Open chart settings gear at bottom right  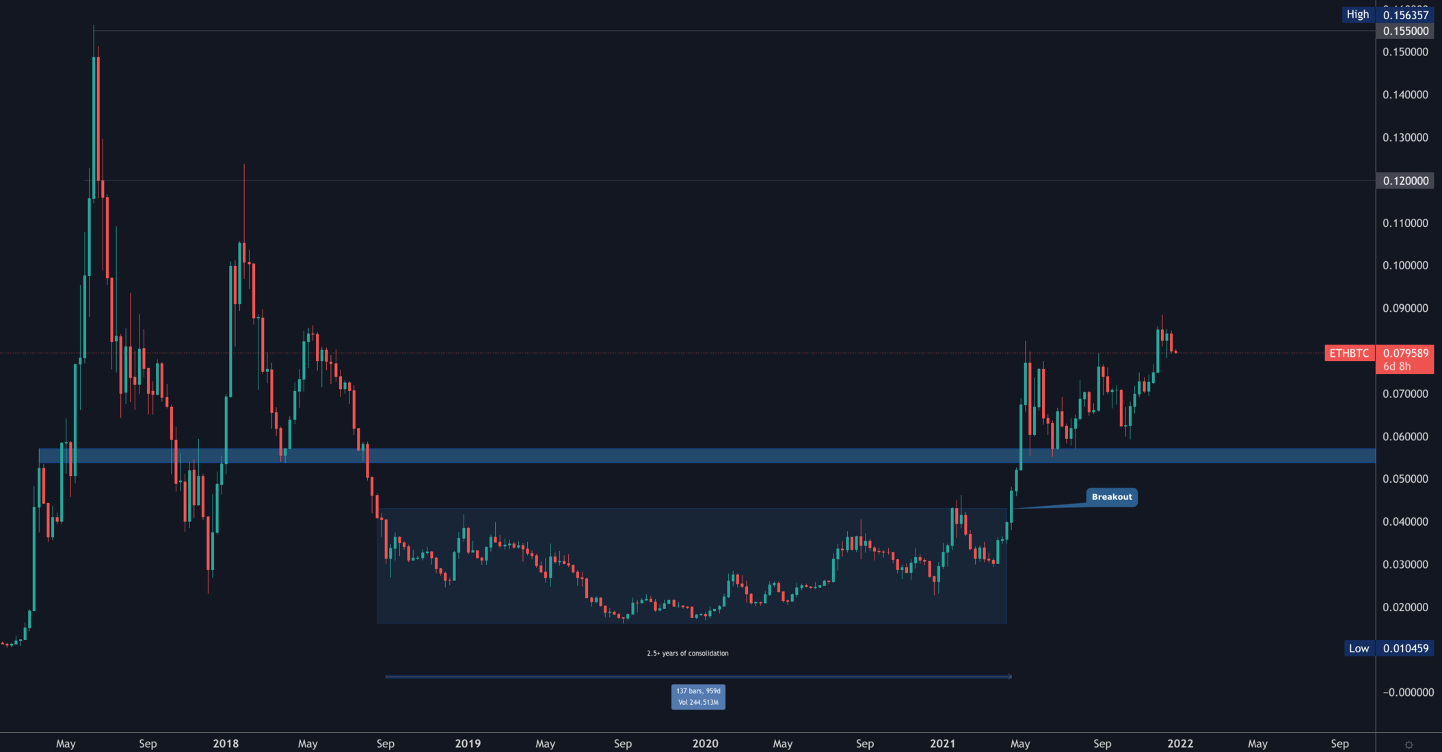coord(1408,744)
